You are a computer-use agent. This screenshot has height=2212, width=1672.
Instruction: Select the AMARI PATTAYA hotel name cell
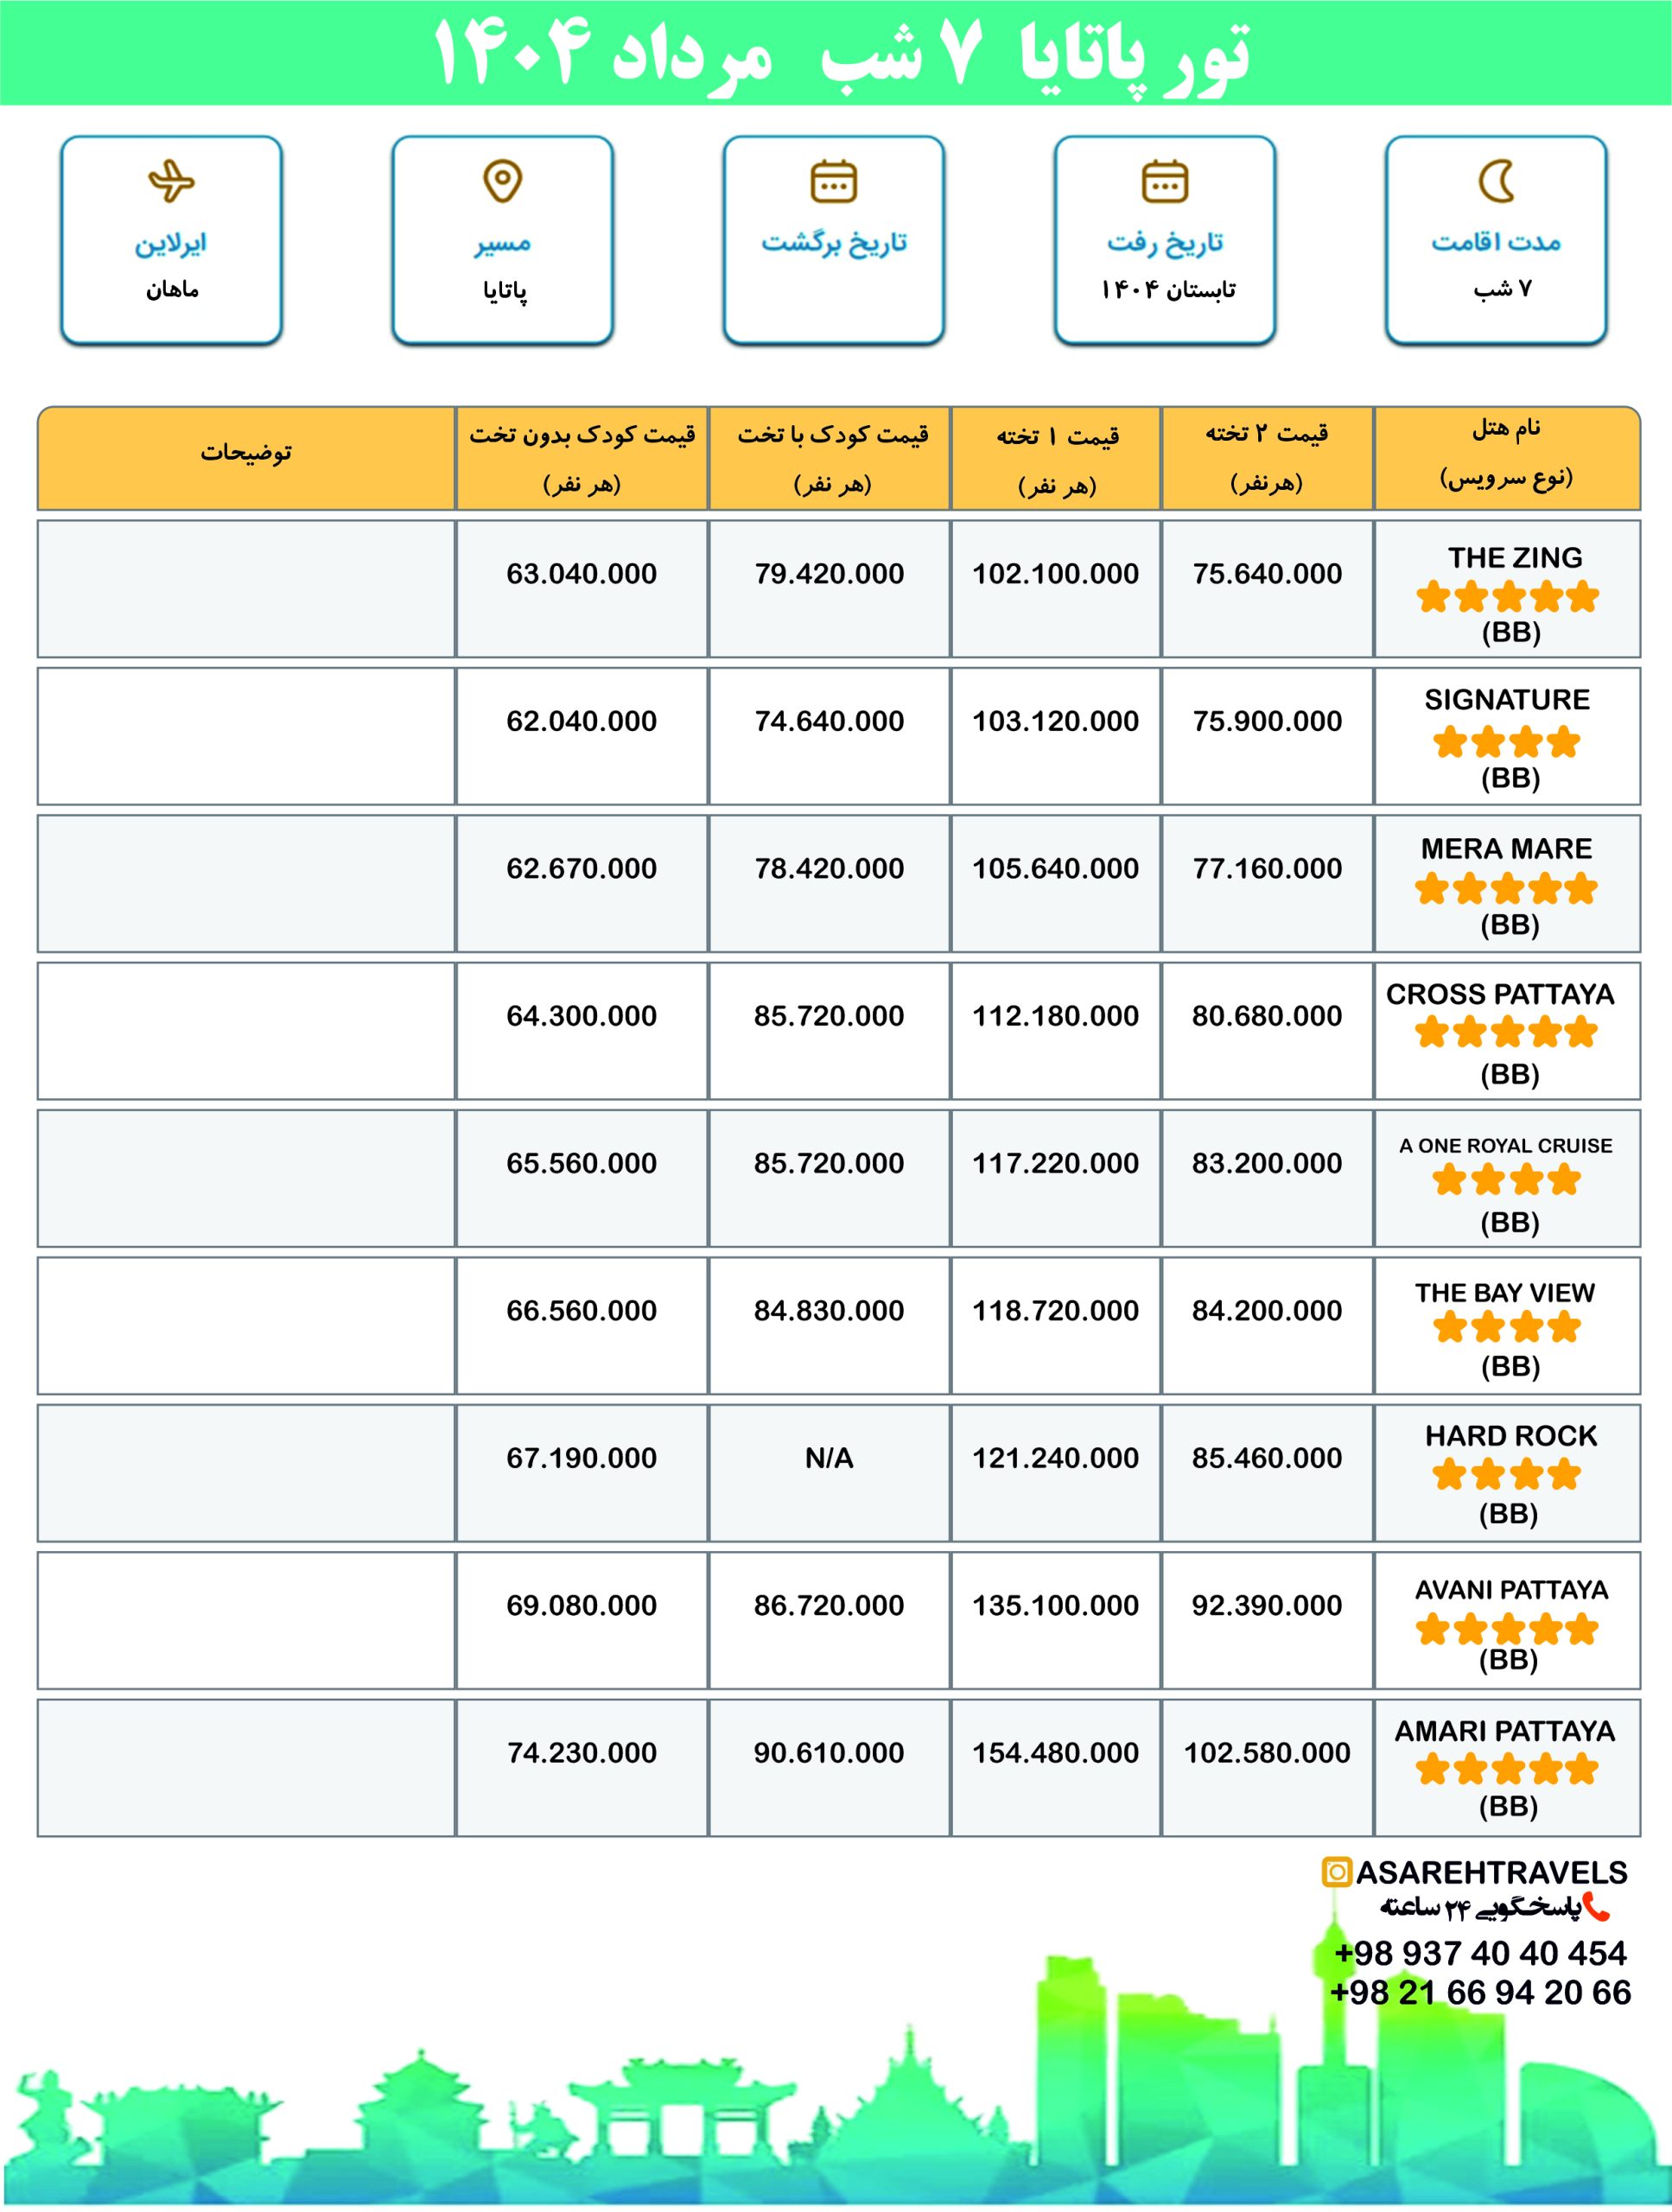(x=1507, y=1768)
